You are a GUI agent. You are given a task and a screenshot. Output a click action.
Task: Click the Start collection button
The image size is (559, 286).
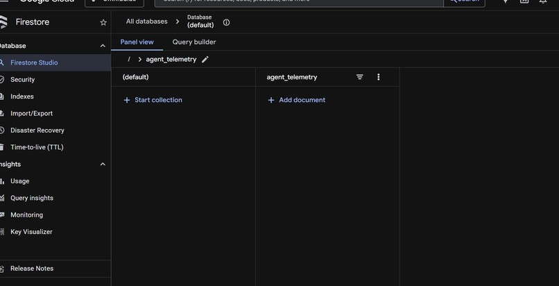pos(153,100)
